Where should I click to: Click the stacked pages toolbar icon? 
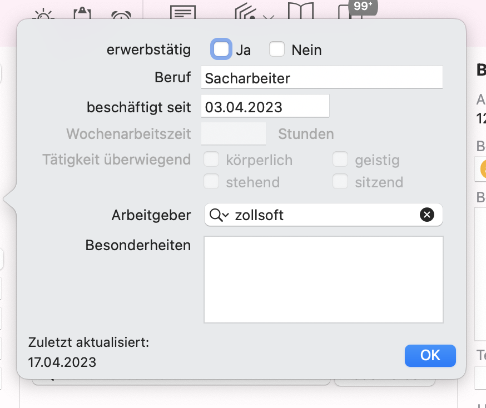(245, 11)
